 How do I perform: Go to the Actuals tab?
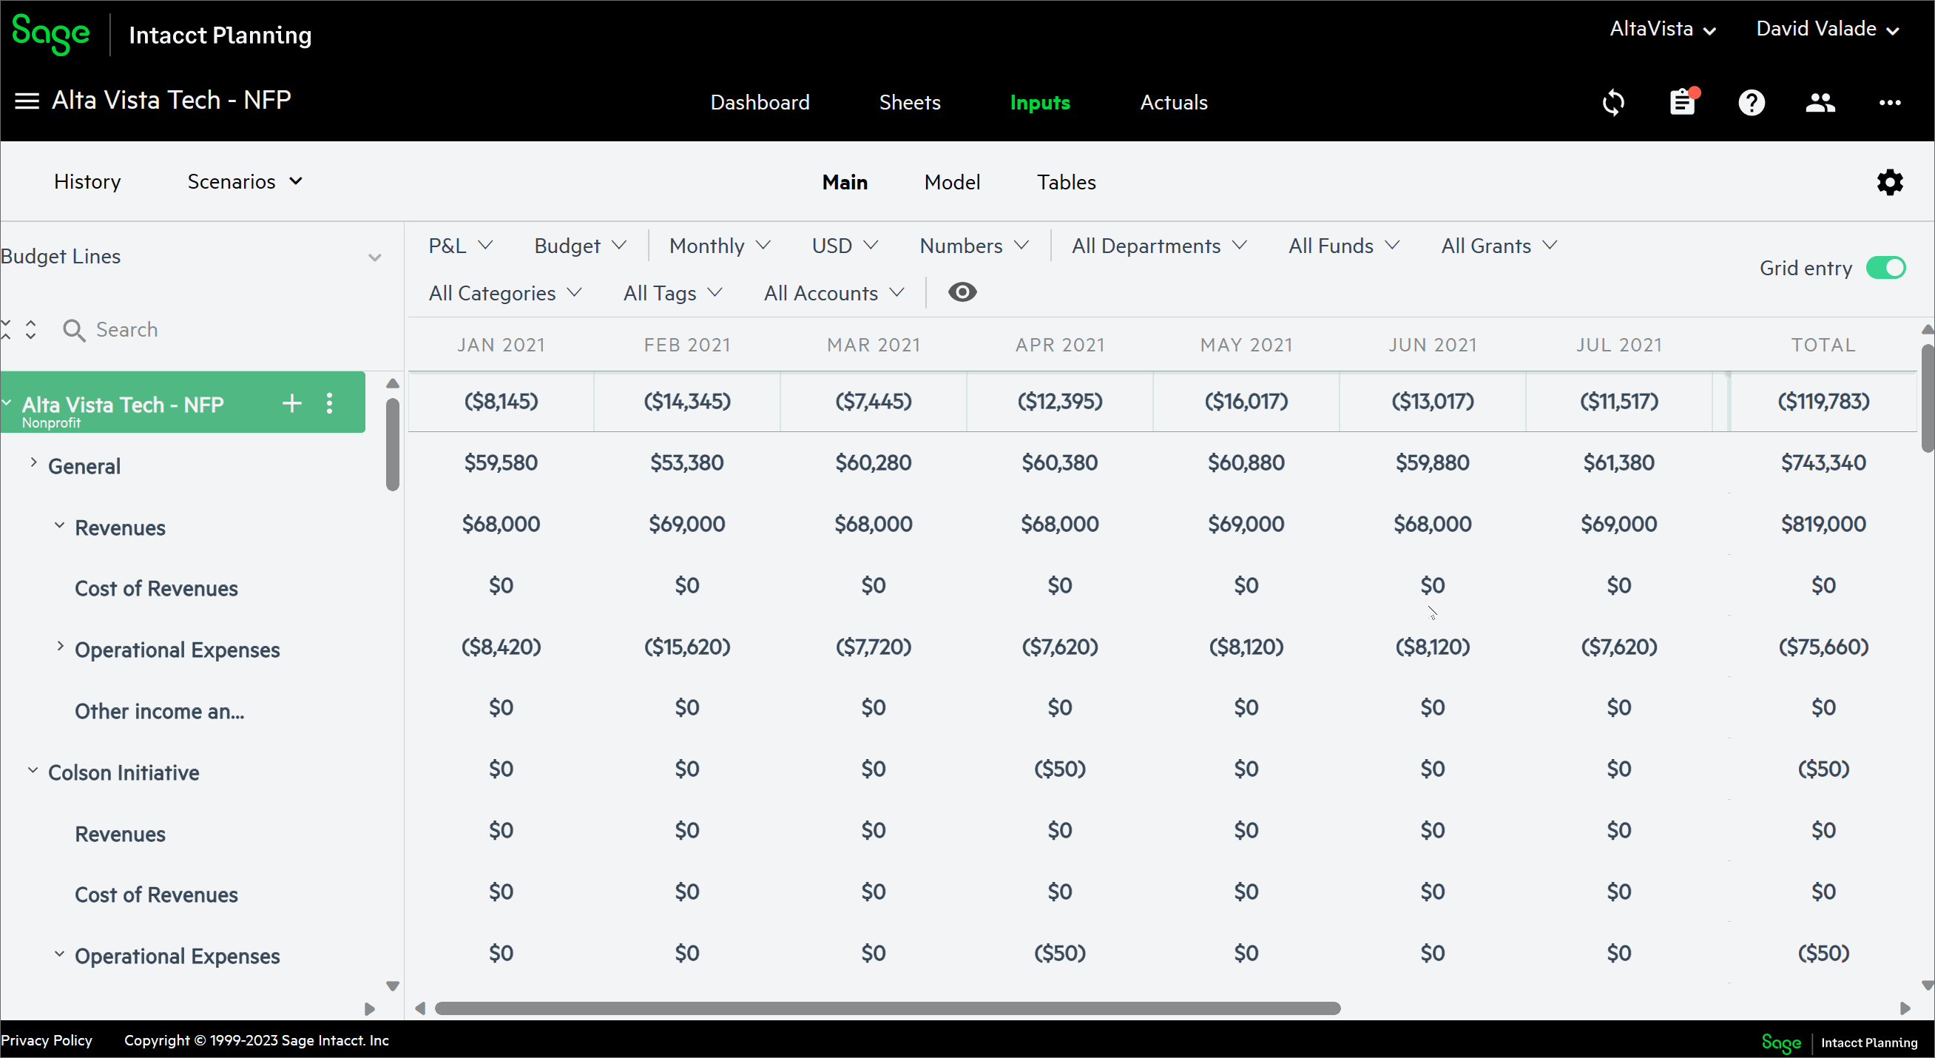[x=1173, y=102]
